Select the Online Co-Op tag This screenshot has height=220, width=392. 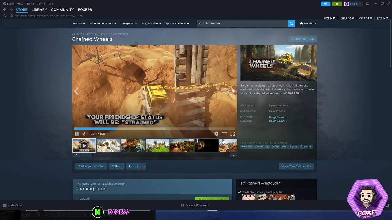pyautogui.click(x=262, y=147)
